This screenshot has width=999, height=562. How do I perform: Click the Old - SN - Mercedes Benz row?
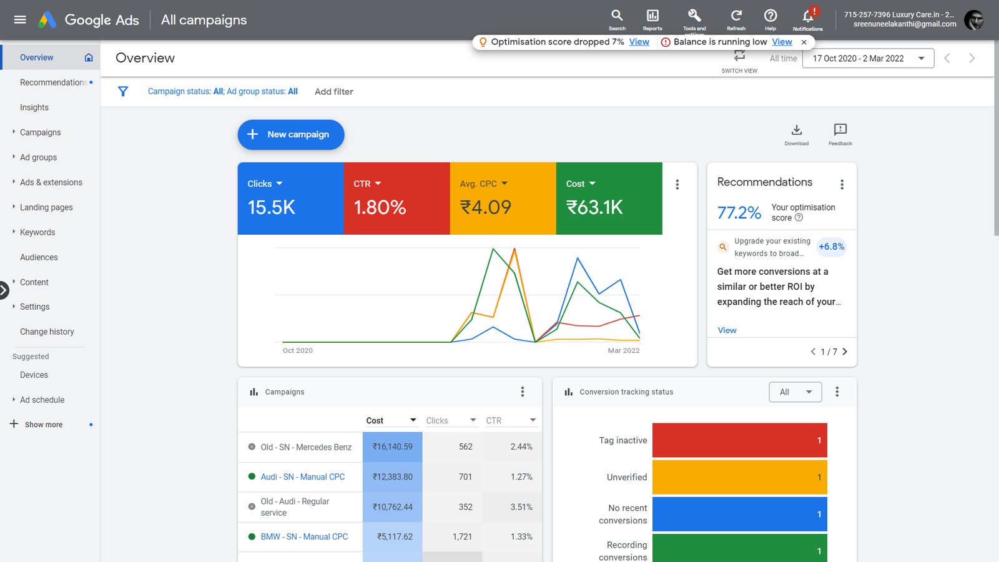point(390,447)
